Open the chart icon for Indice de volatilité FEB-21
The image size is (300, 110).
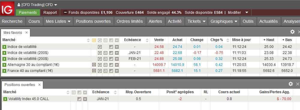pyautogui.click(x=111, y=59)
